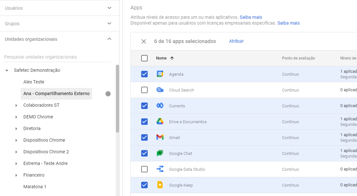This screenshot has width=357, height=196.
Task: Click the Ponto de avaliação column header
Action: (x=299, y=58)
